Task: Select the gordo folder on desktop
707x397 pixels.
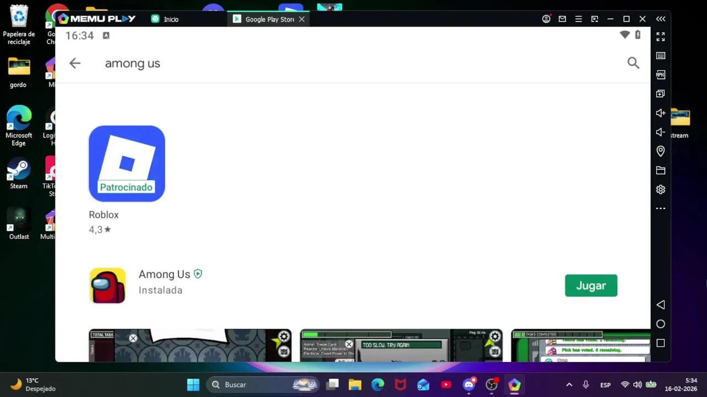Action: pos(19,72)
